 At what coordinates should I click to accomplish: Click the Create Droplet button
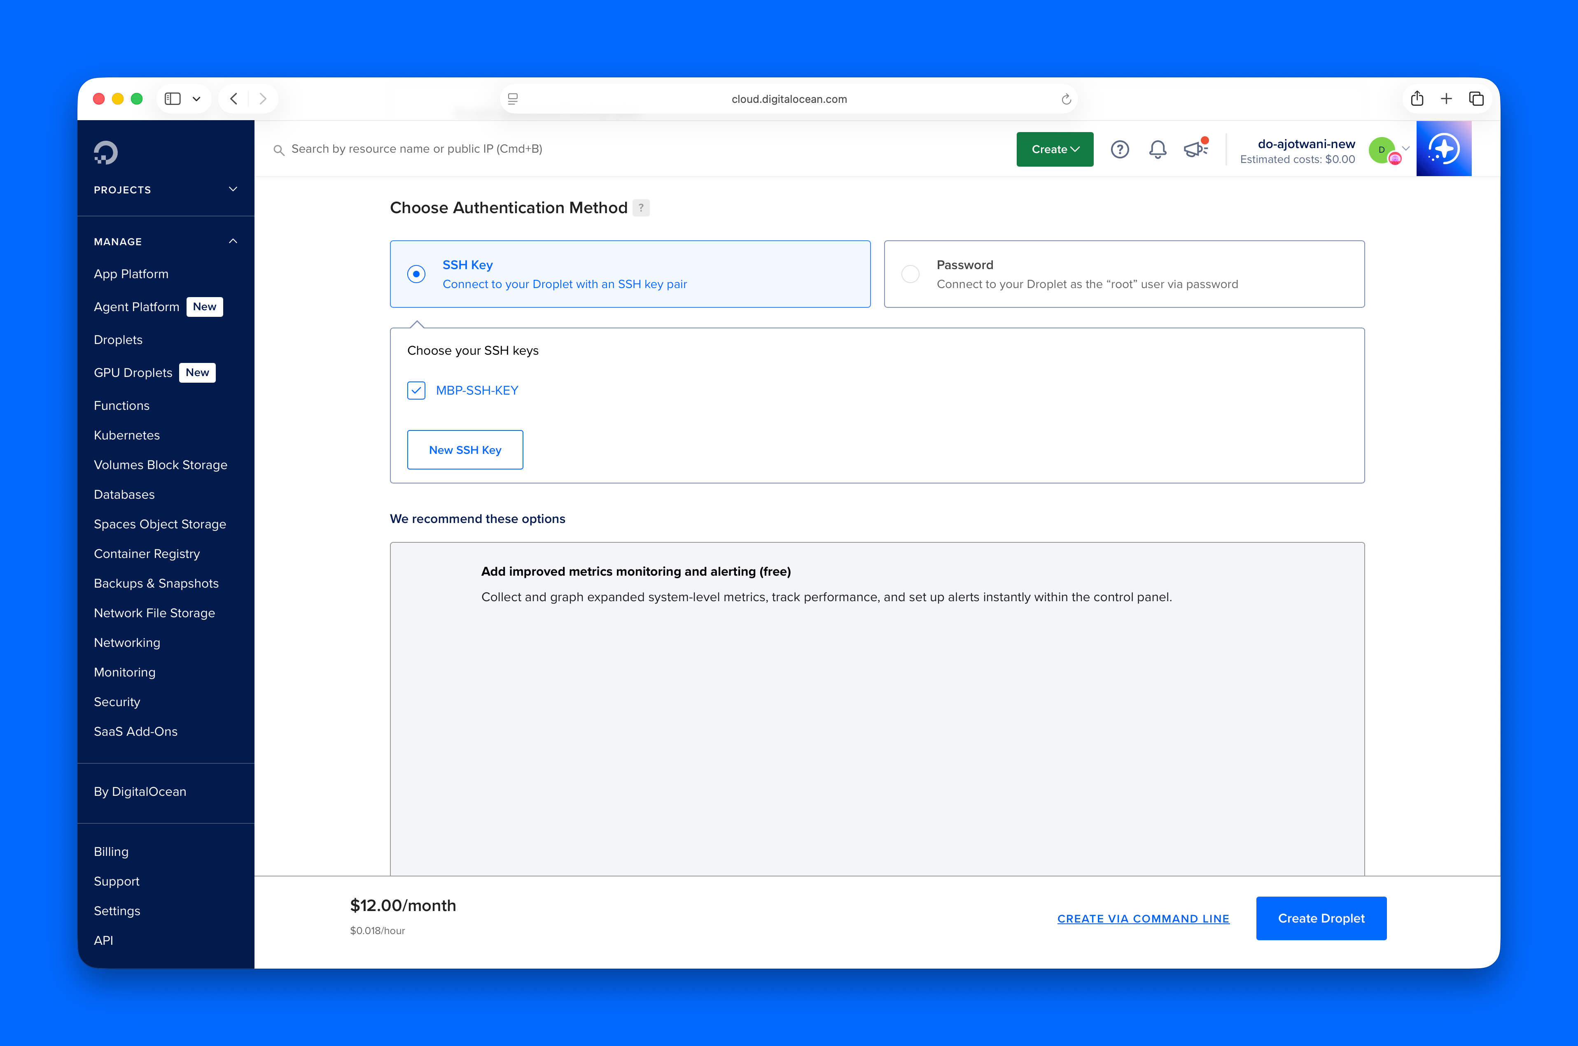[x=1320, y=918]
